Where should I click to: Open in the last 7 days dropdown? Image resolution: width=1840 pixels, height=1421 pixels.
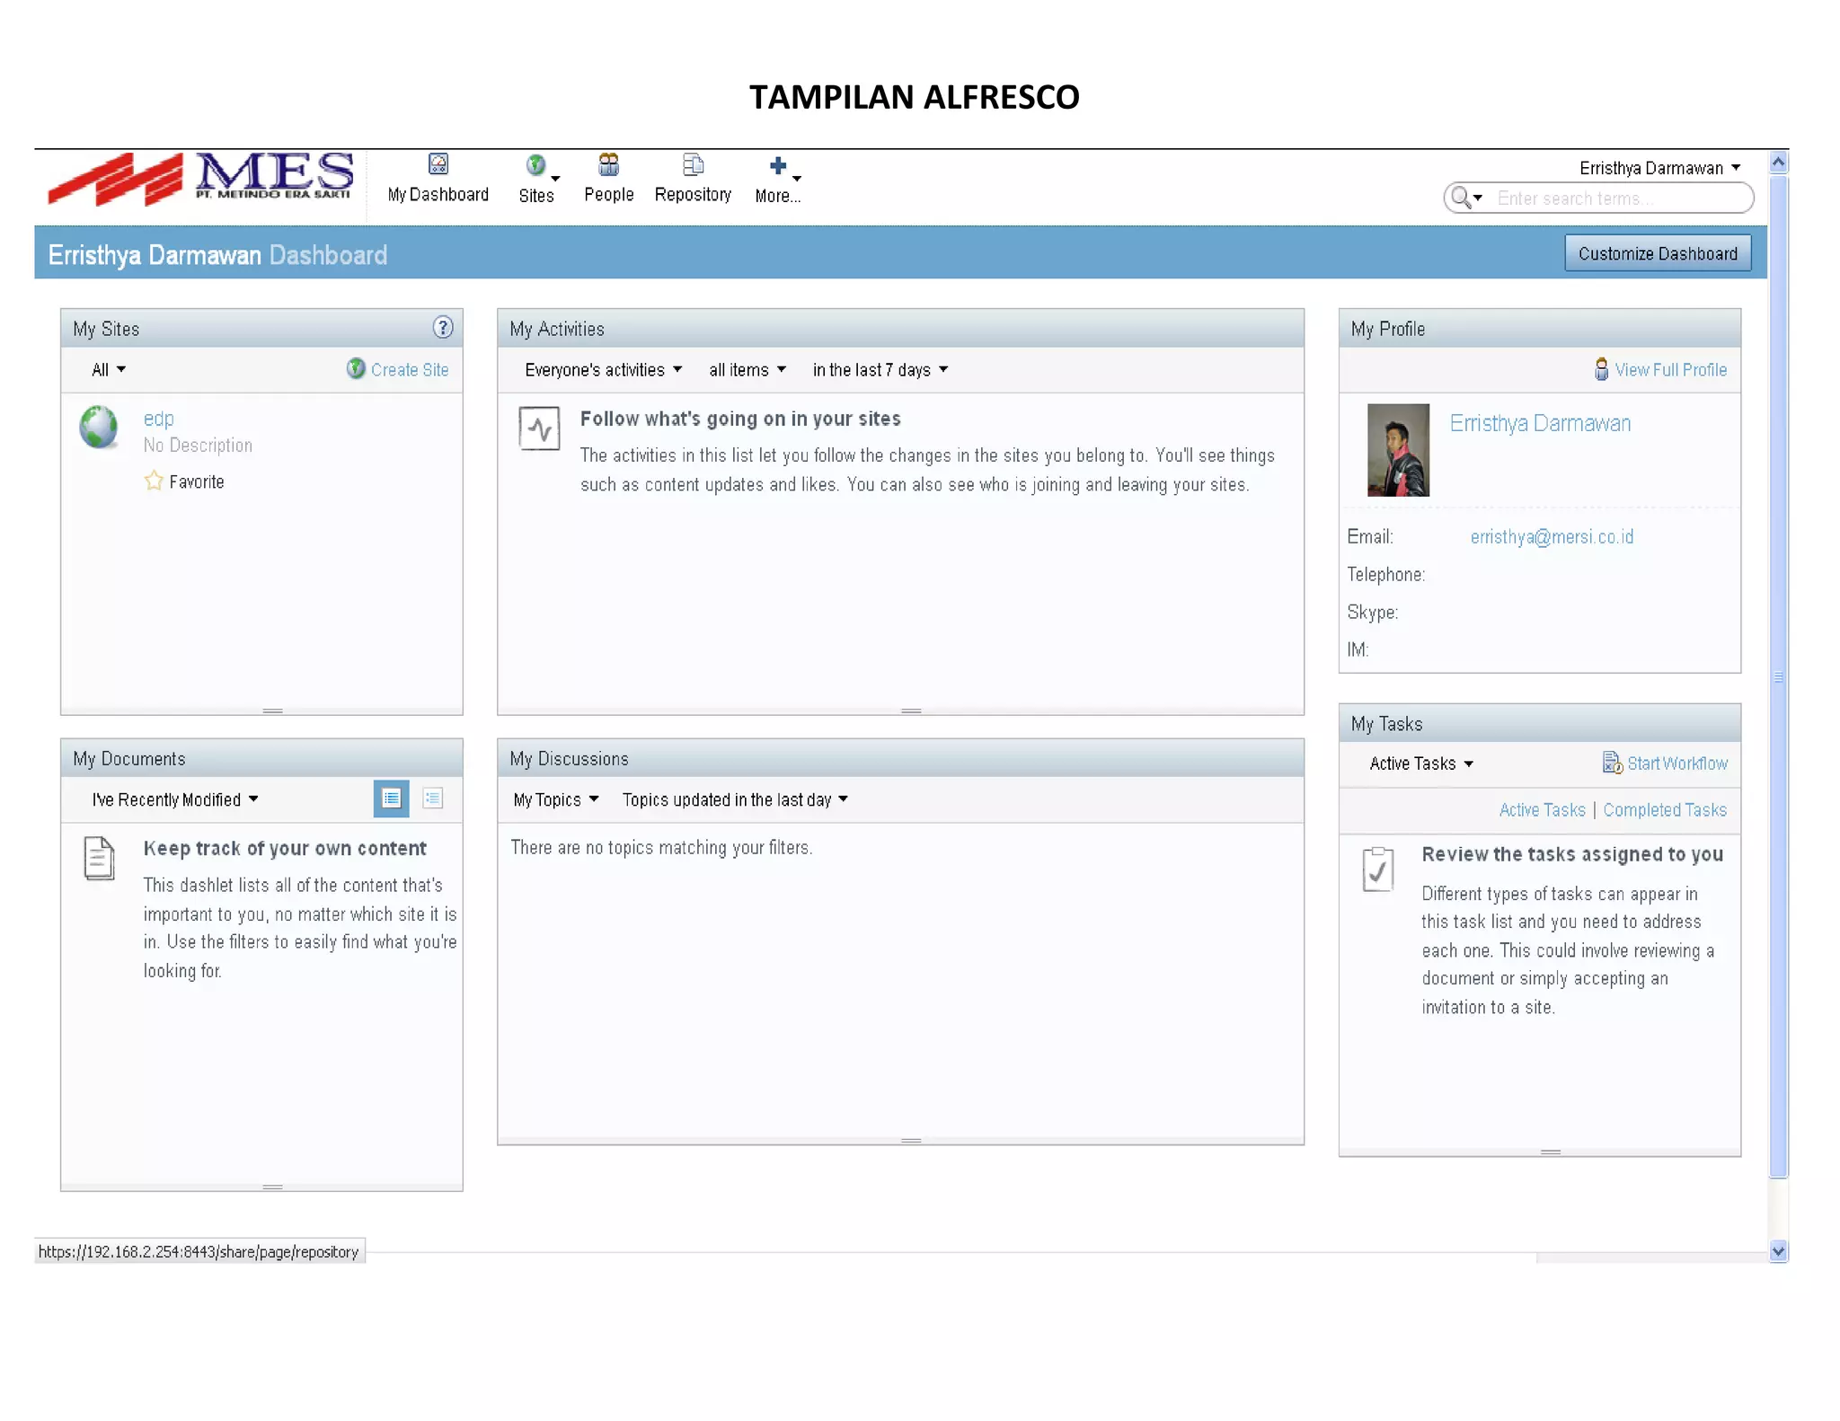(880, 369)
